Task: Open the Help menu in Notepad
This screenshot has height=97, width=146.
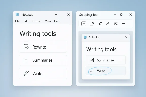Action: pos(57,21)
